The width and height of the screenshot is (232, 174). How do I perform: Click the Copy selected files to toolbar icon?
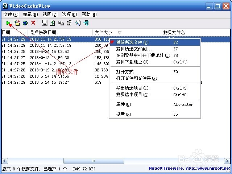tap(17, 23)
